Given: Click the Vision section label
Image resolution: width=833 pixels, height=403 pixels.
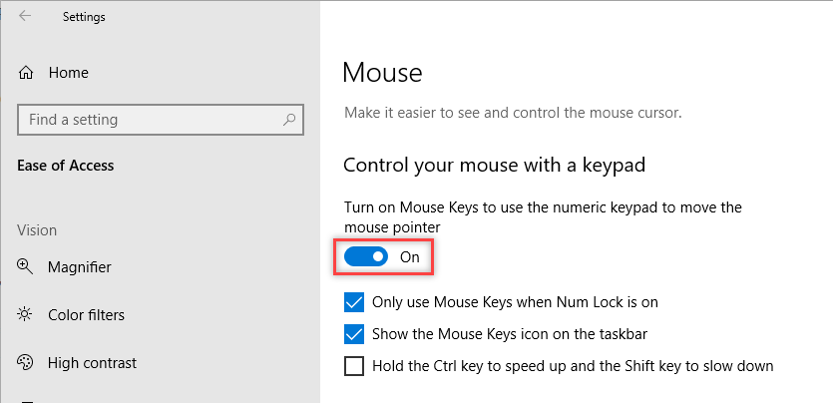Looking at the screenshot, I should (x=37, y=230).
